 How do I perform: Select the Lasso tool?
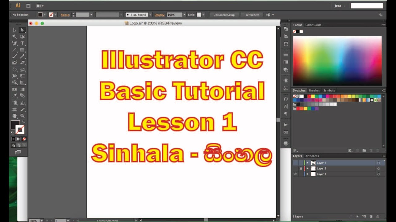tap(22, 36)
